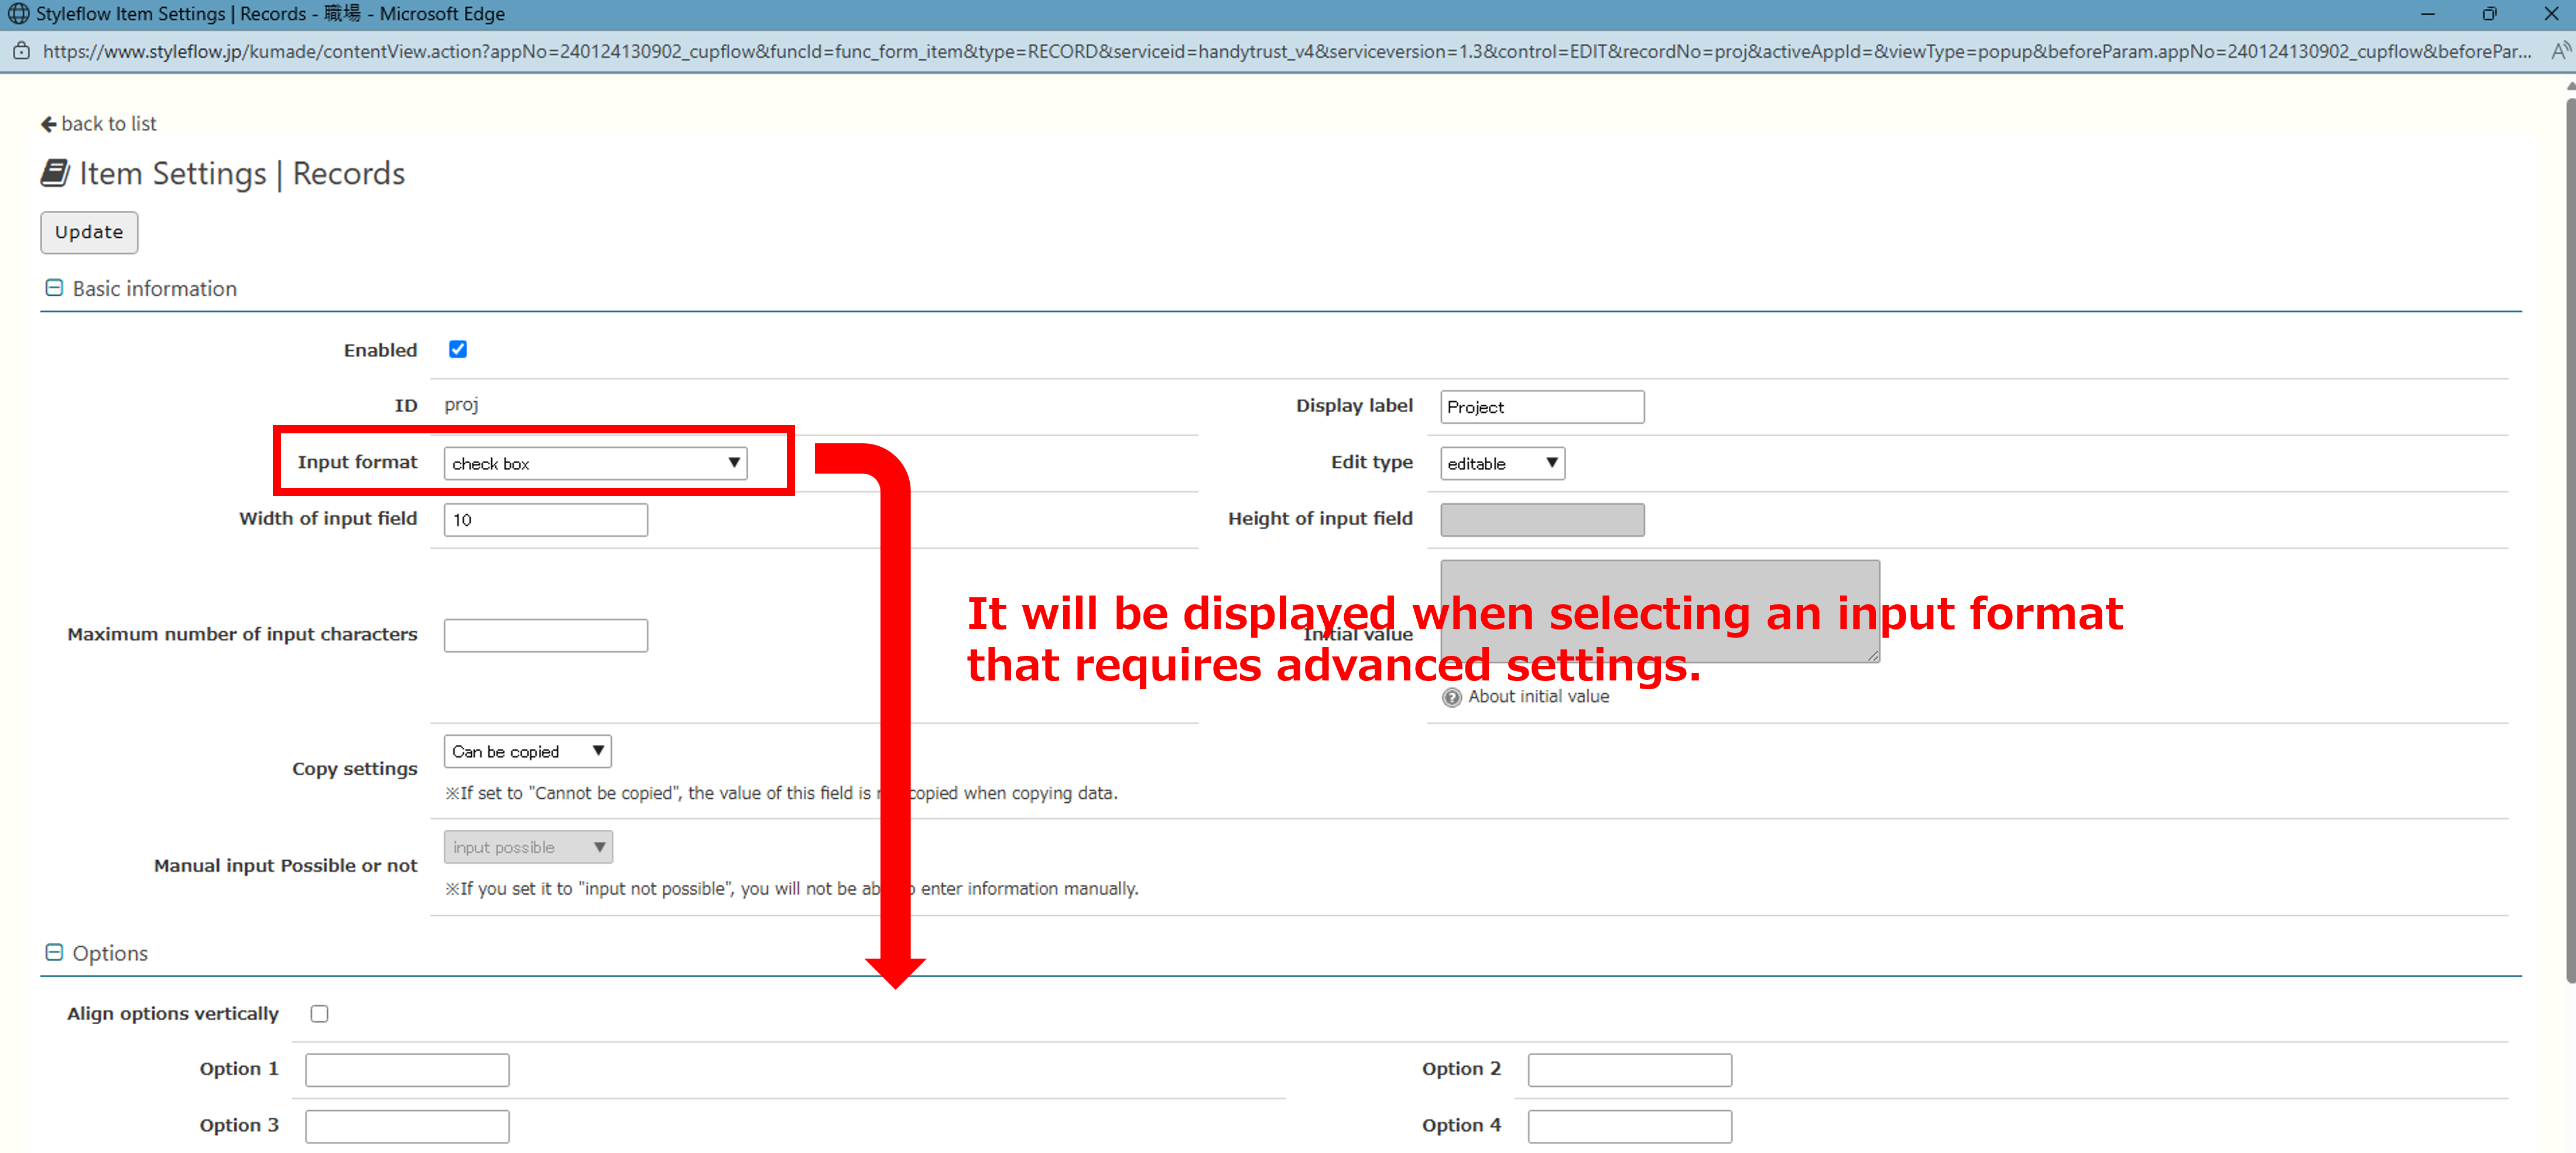Image resolution: width=2576 pixels, height=1153 pixels.
Task: Click the browser URL address bar
Action: (x=1287, y=51)
